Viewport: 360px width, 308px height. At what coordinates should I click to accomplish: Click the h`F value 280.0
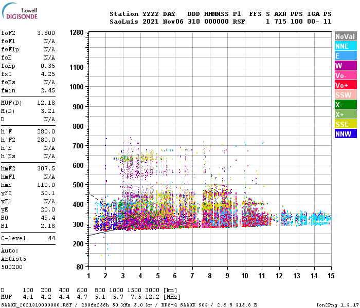46,131
